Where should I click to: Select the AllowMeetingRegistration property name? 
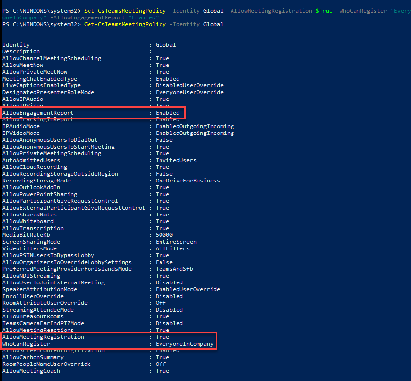(x=43, y=337)
